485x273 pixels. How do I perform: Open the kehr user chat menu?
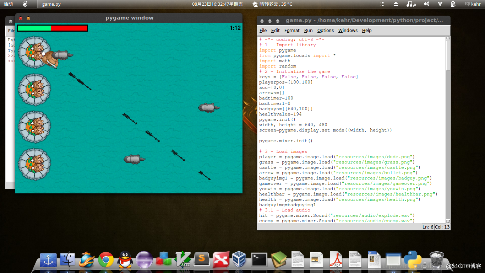[x=473, y=4]
